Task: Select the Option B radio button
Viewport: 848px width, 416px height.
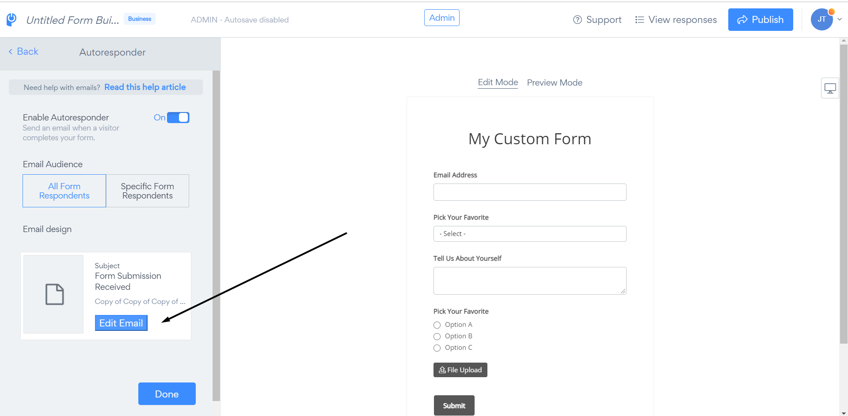Action: pyautogui.click(x=437, y=337)
